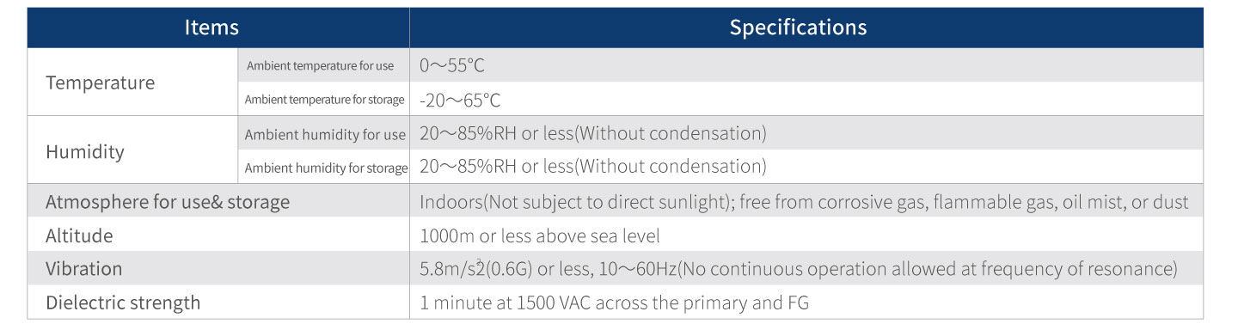This screenshot has width=1238, height=330.
Task: Click 1 minute at 1500 VAC text
Action: click(x=614, y=302)
